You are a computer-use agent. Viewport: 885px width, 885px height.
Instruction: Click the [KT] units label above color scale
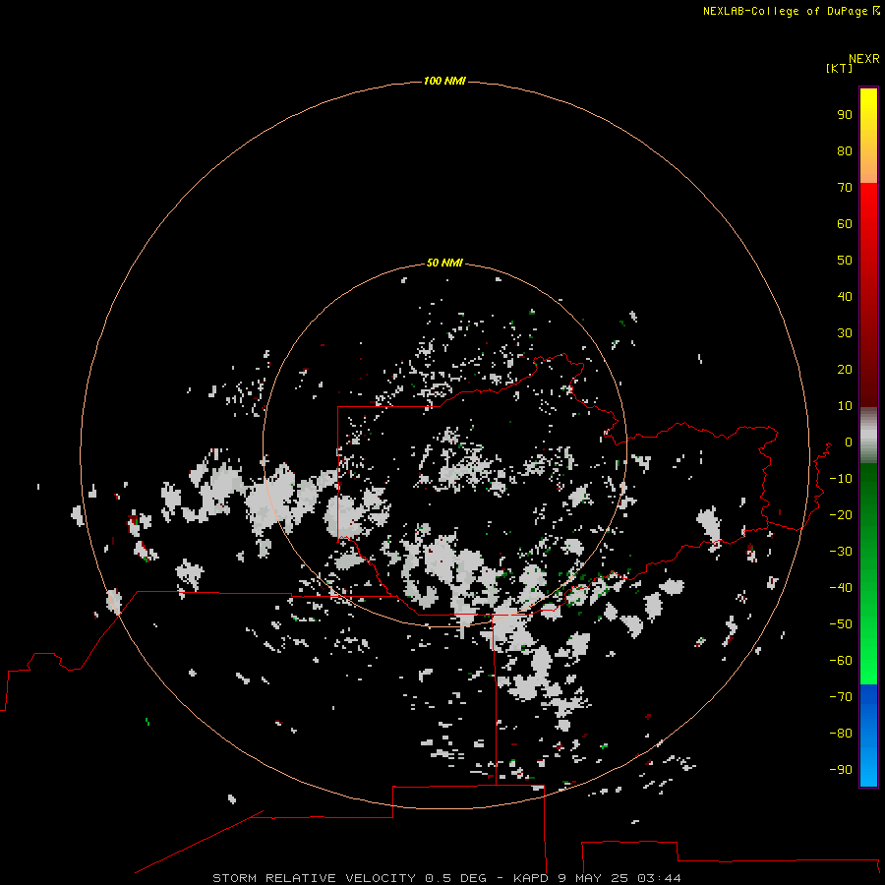click(839, 68)
